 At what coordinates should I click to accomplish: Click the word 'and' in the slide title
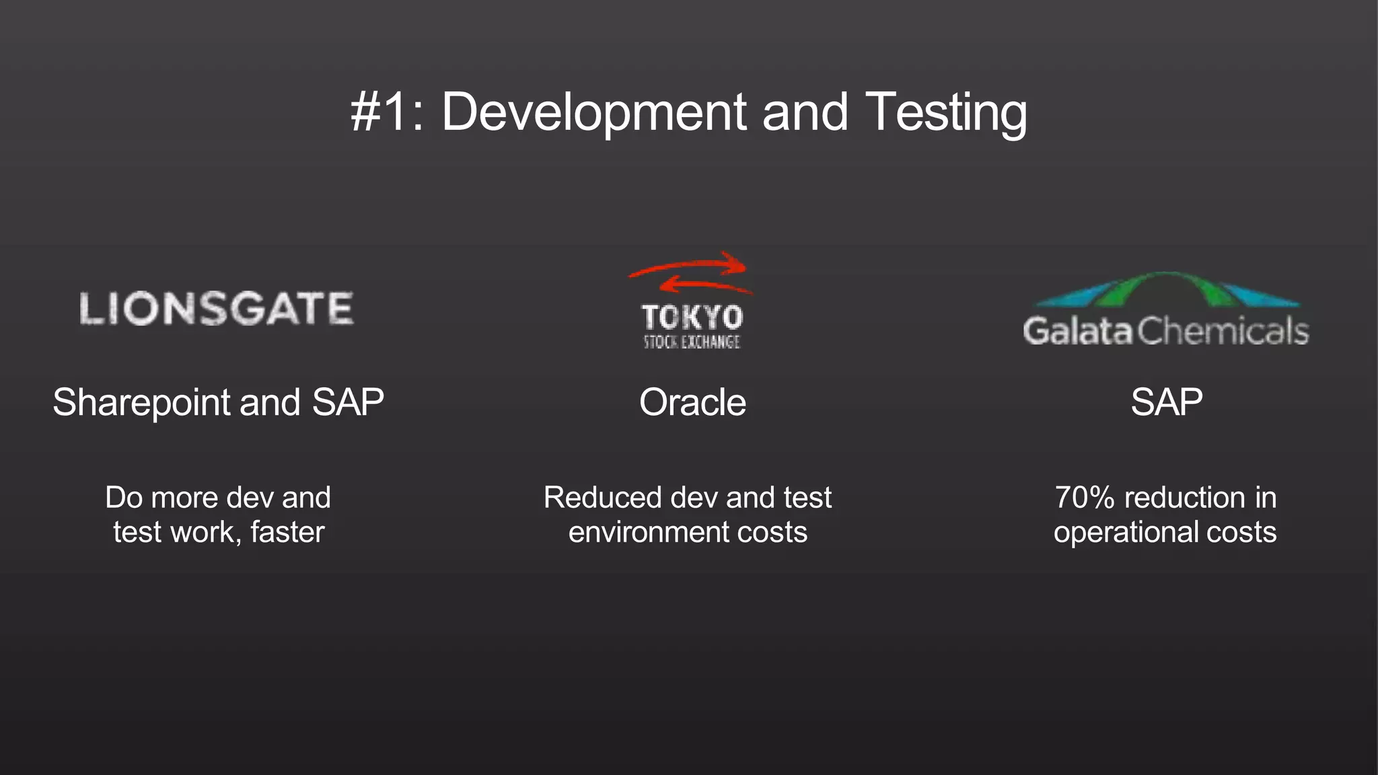coord(805,112)
